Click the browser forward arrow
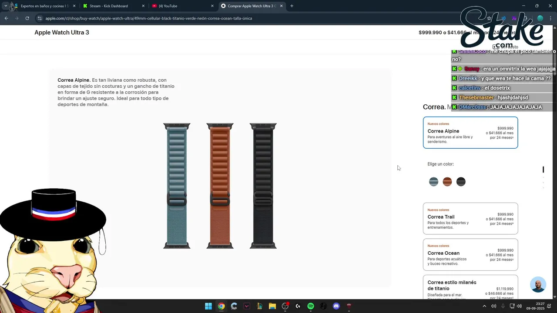 tap(17, 18)
